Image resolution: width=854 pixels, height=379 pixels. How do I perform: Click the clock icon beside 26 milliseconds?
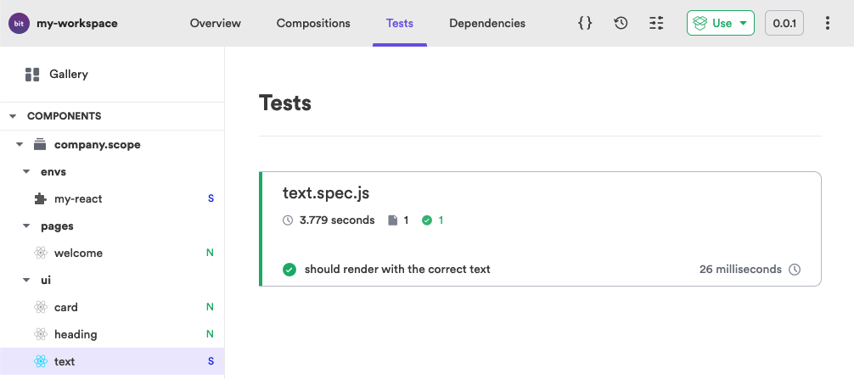click(x=795, y=270)
